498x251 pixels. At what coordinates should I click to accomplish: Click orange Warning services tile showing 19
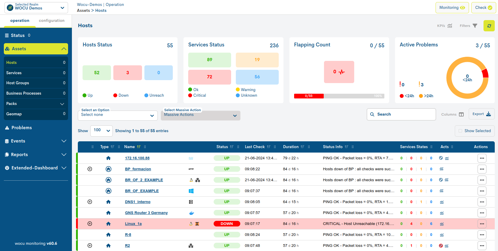[257, 60]
